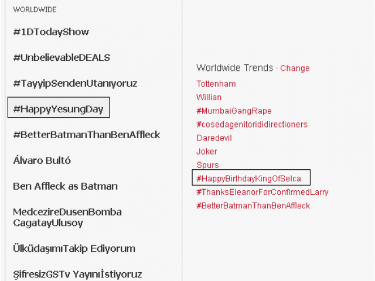
Task: Open #TayyipSendenUtanıyoruz trend
Action: 75,83
